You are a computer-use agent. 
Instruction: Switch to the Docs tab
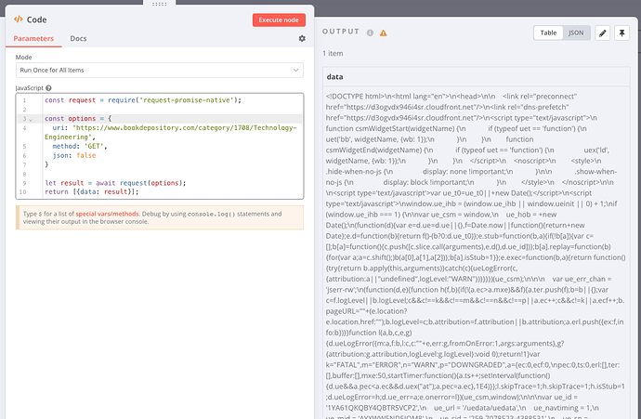(x=79, y=39)
